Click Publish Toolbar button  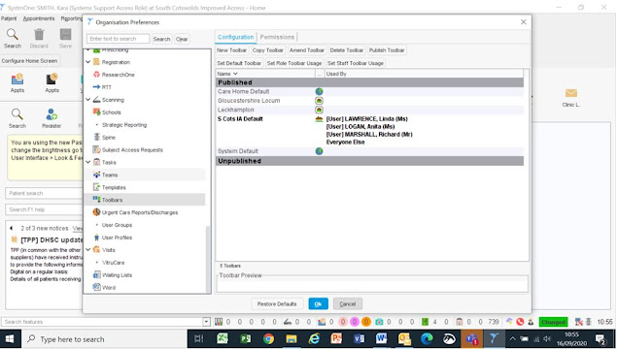(387, 50)
